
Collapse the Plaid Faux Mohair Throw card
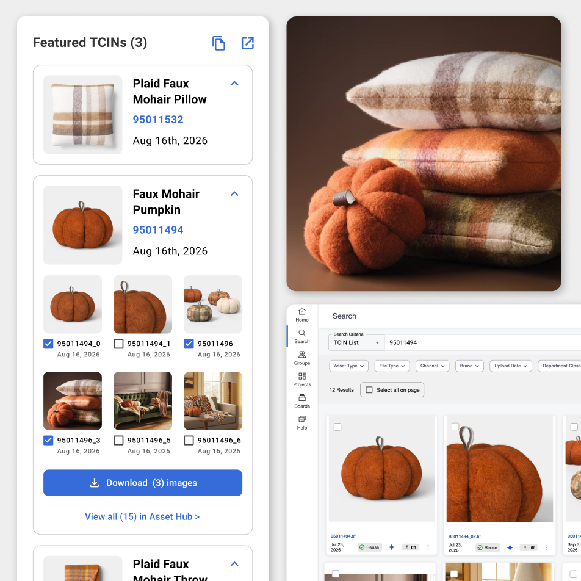point(234,564)
